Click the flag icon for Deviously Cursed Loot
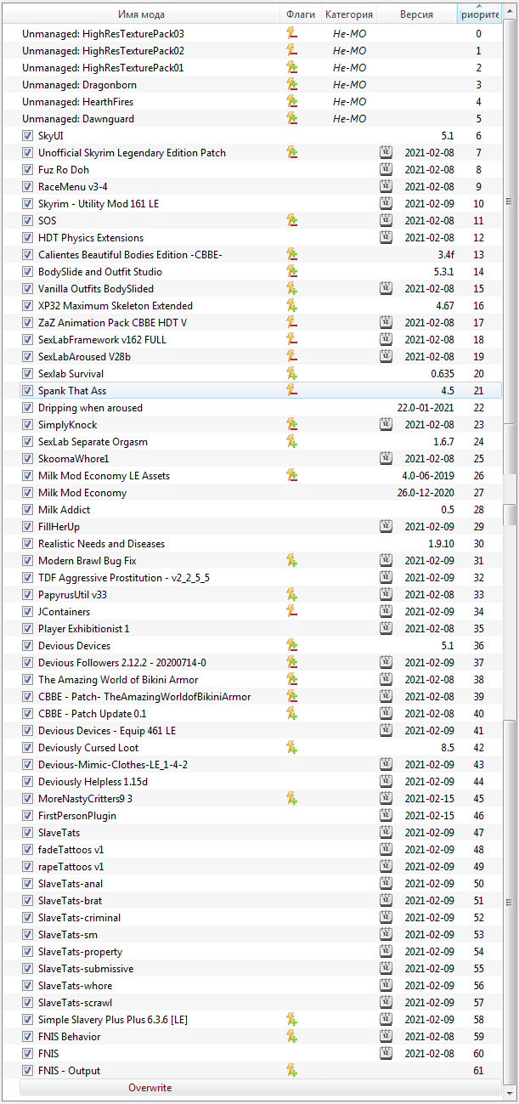This screenshot has height=1104, width=519. pos(292,748)
